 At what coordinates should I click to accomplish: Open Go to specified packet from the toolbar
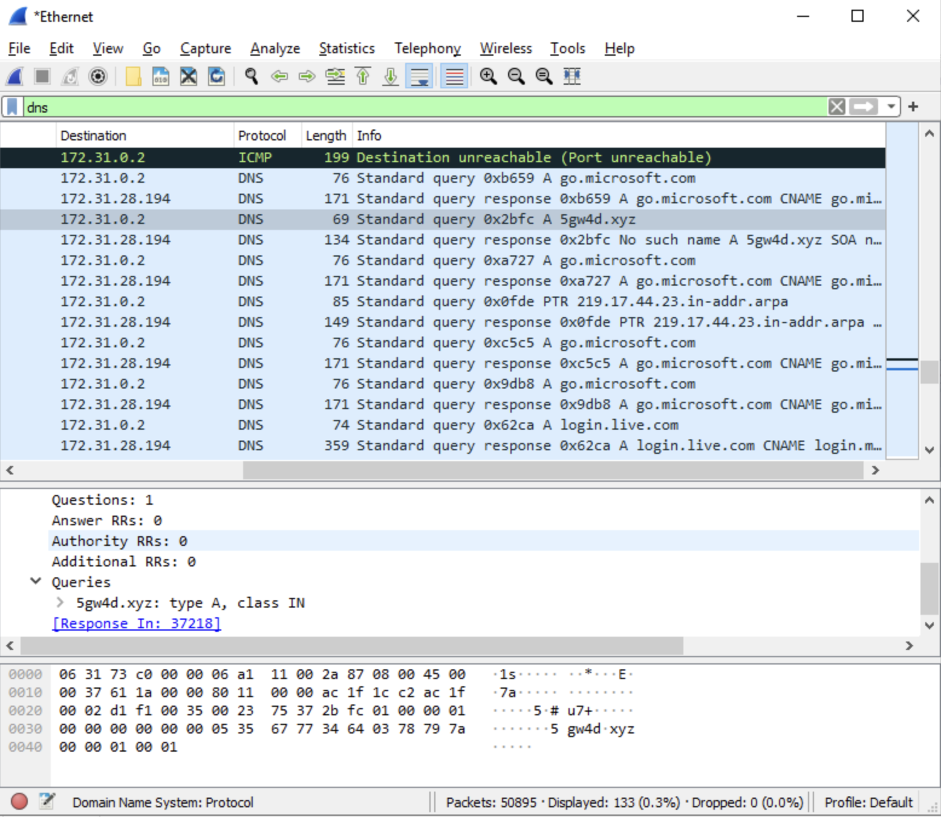335,76
